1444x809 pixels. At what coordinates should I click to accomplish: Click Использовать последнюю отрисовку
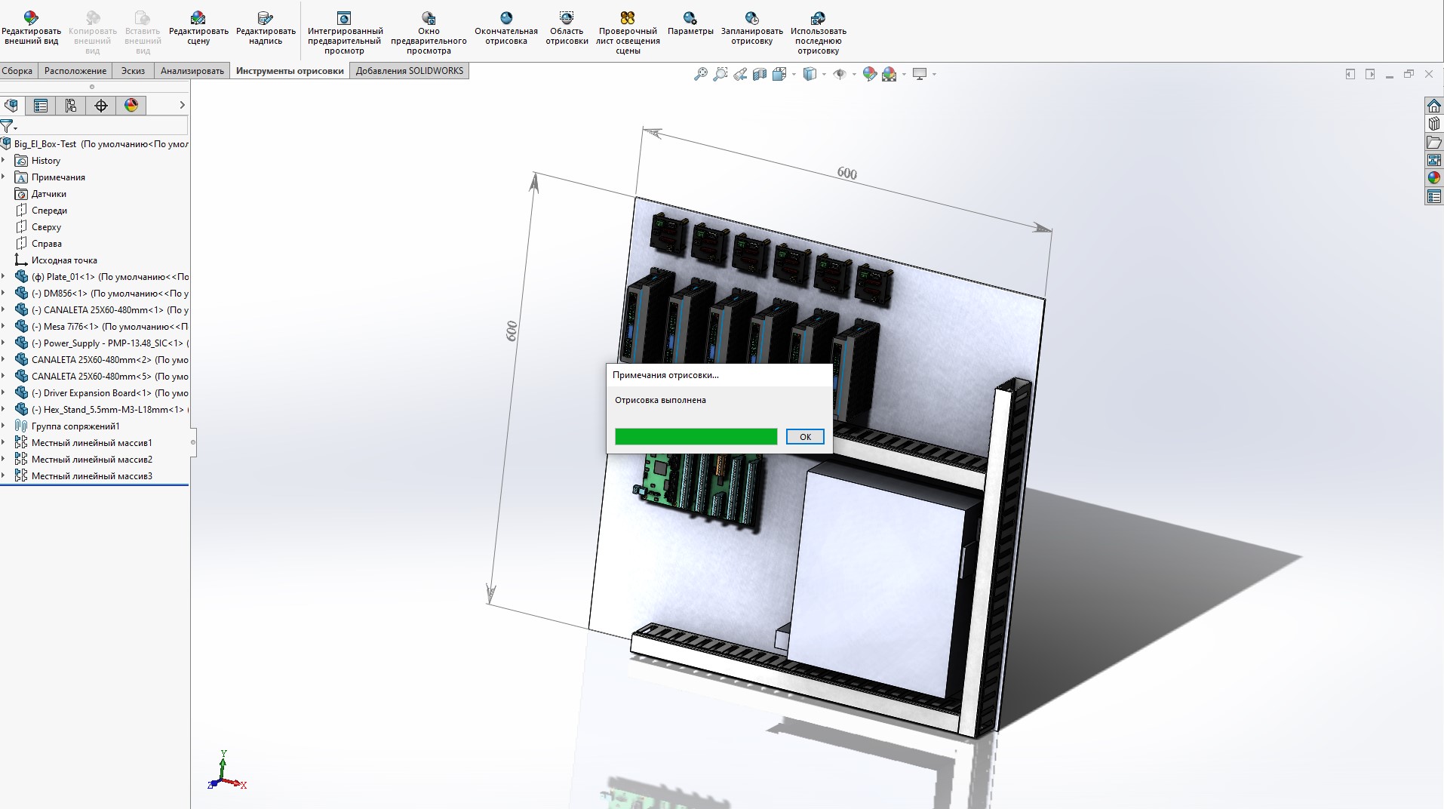click(x=819, y=32)
